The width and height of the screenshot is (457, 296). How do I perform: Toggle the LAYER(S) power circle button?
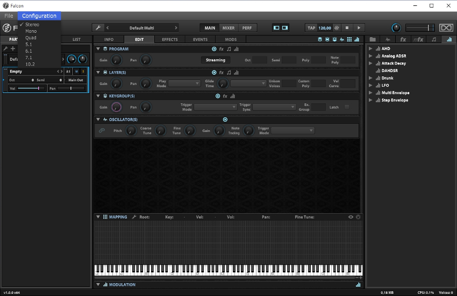tap(214, 72)
